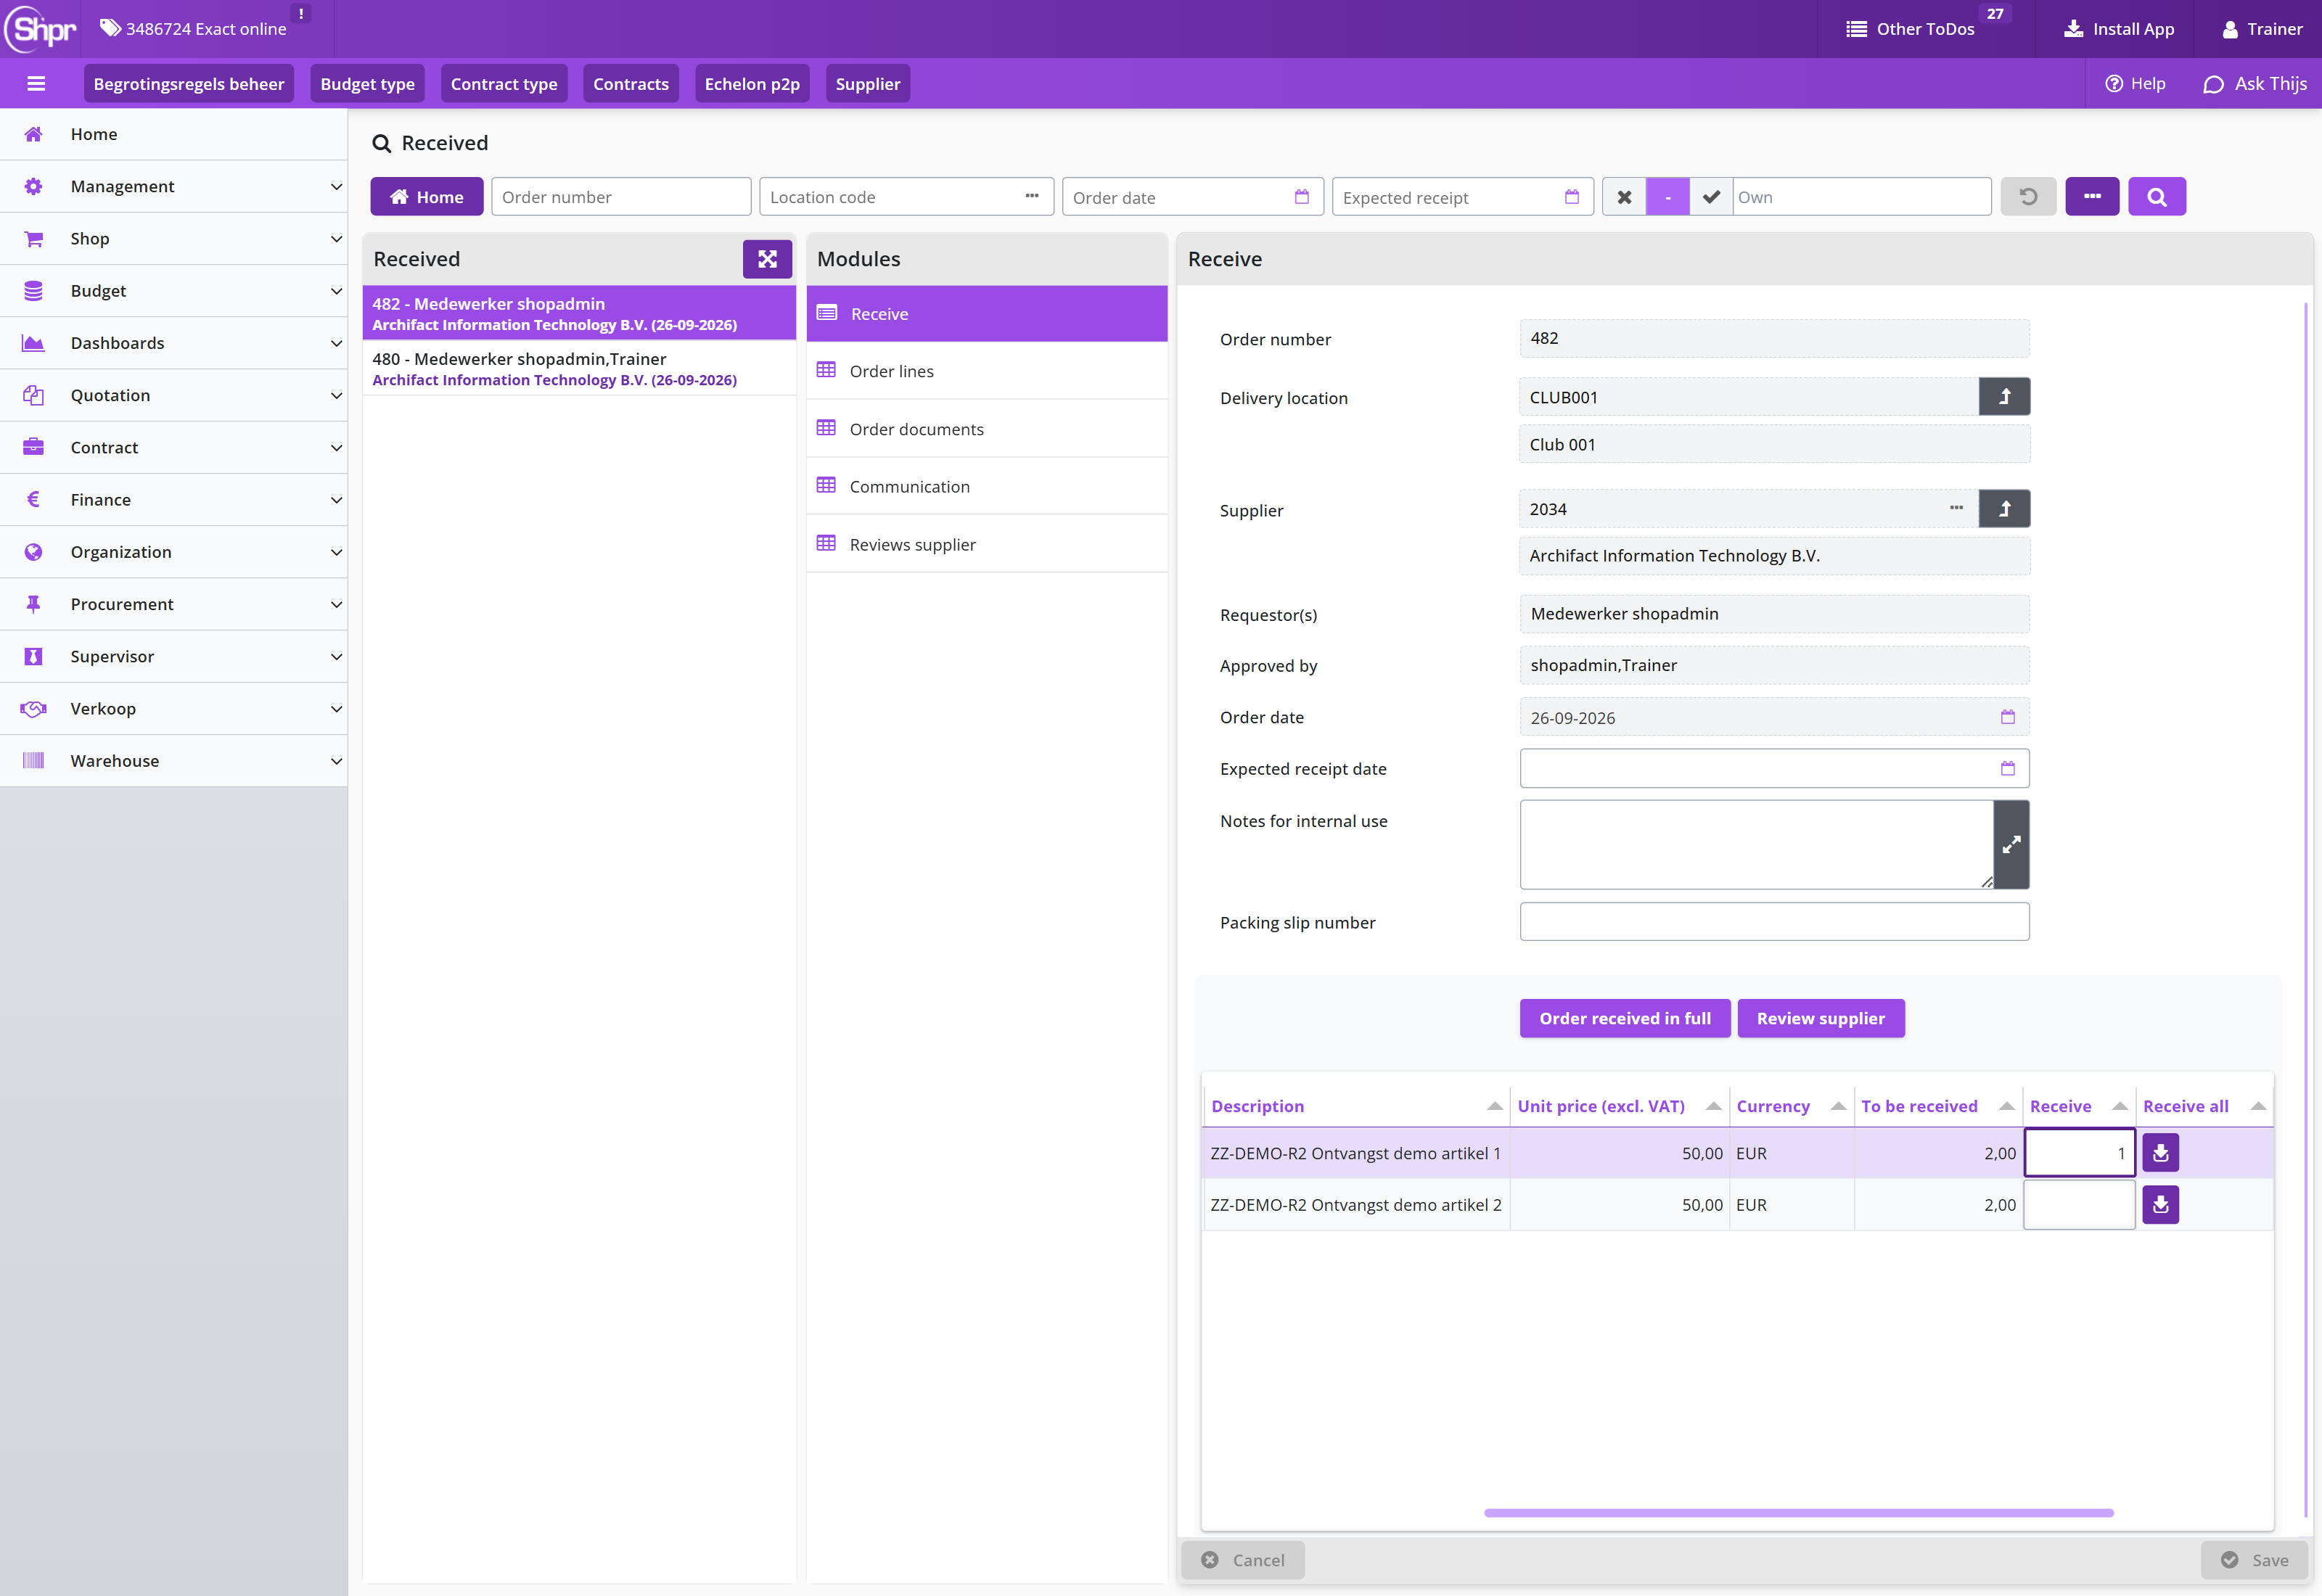Image resolution: width=2322 pixels, height=1596 pixels.
Task: Click the Review supplier button
Action: tap(1820, 1019)
